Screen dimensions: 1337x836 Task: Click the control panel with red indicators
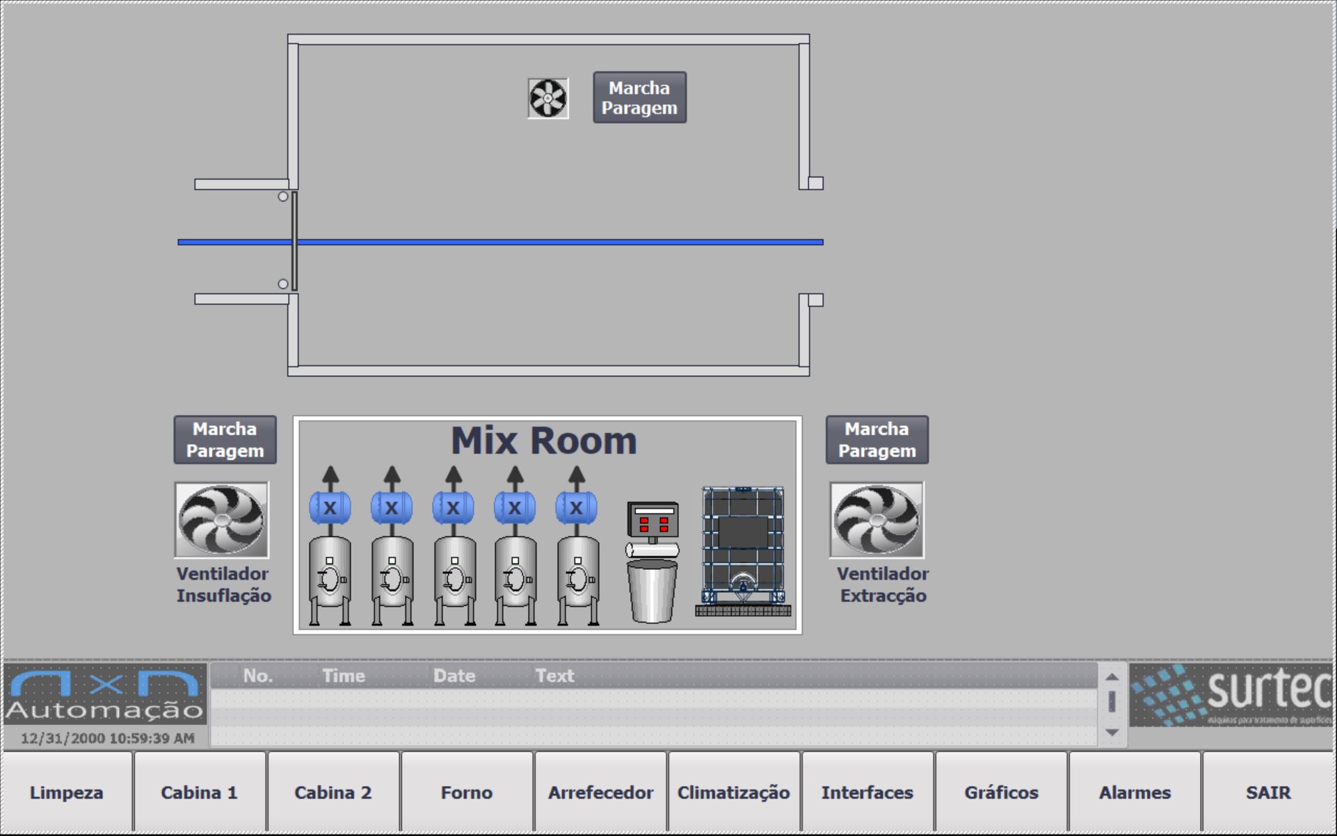pos(653,522)
